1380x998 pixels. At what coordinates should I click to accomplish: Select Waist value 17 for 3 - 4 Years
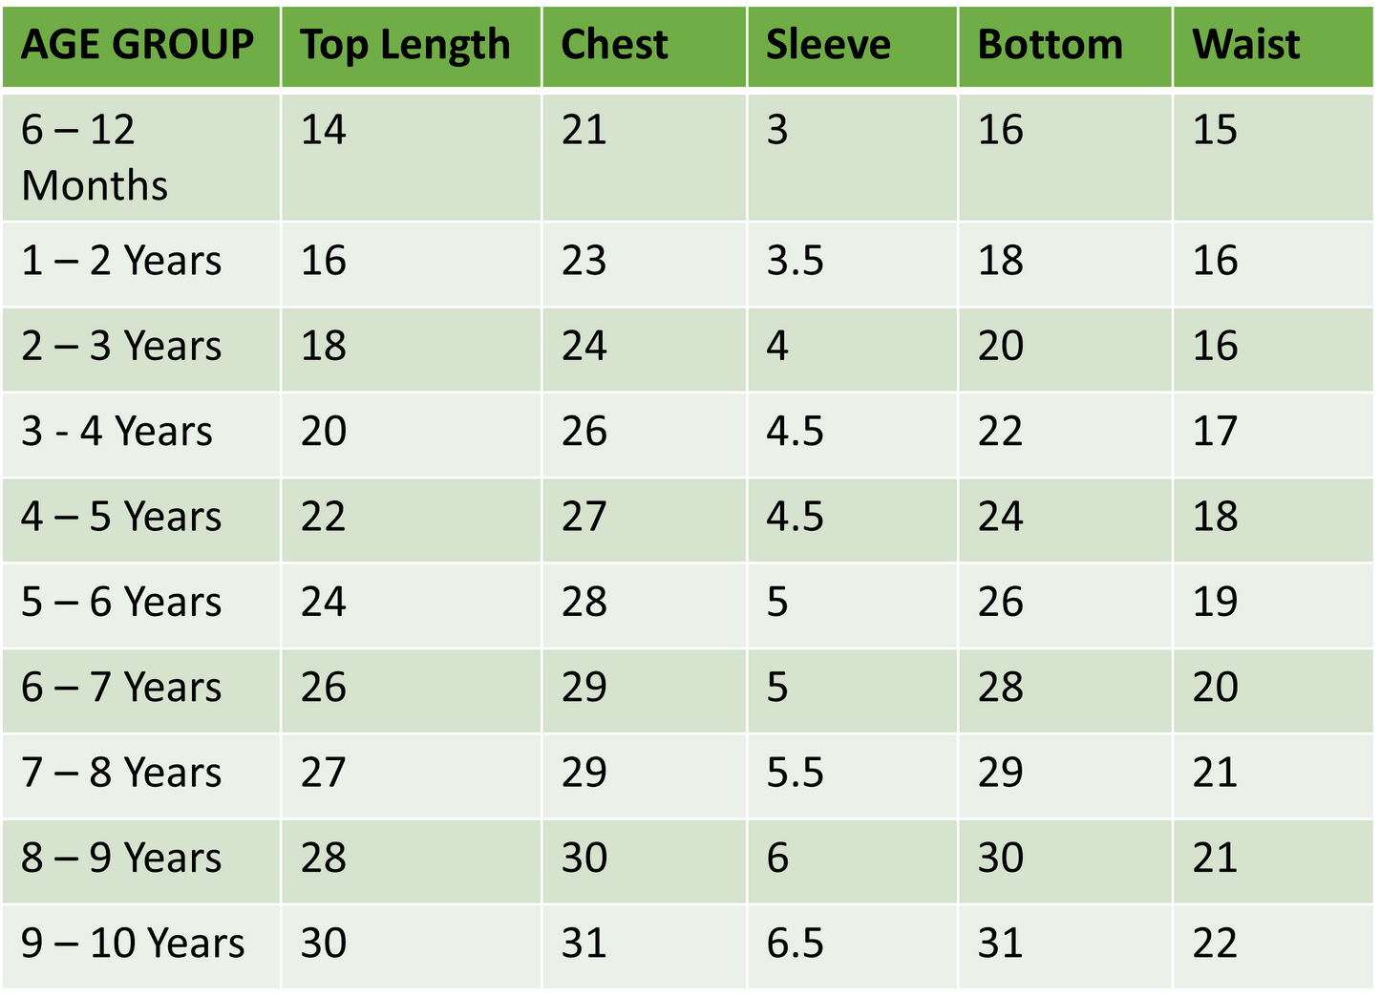[x=1215, y=432]
